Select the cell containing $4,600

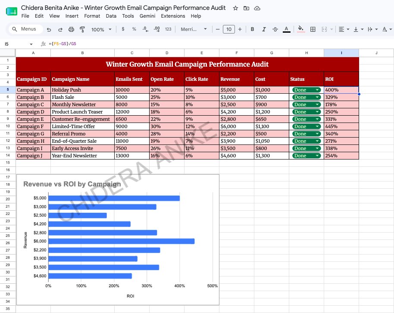tap(237, 156)
